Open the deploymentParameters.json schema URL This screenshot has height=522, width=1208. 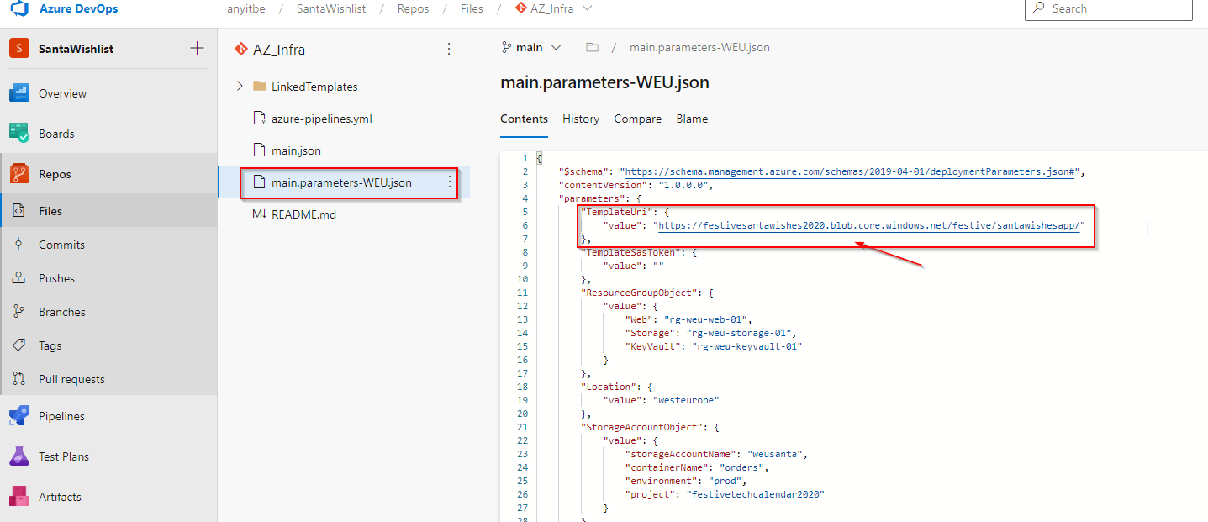click(851, 171)
